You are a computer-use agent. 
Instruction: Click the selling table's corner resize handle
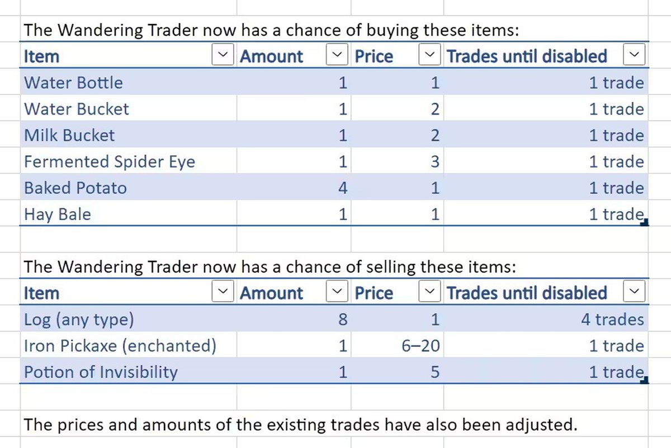(x=645, y=381)
